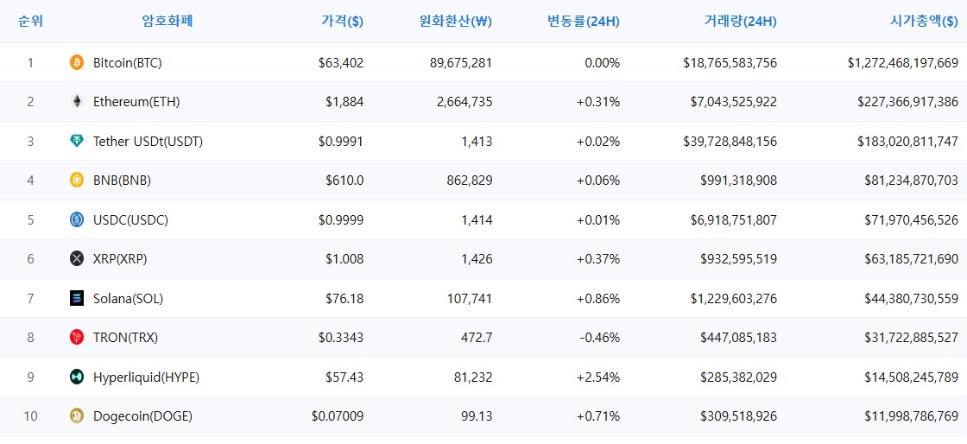
Task: Click Bitcoin's 0.00% change value
Action: point(603,62)
